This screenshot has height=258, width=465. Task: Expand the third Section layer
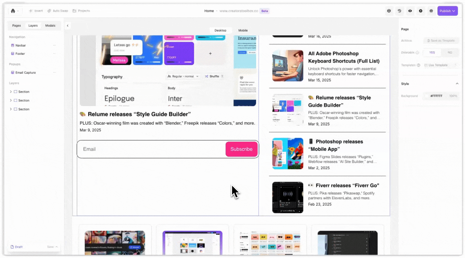point(11,109)
